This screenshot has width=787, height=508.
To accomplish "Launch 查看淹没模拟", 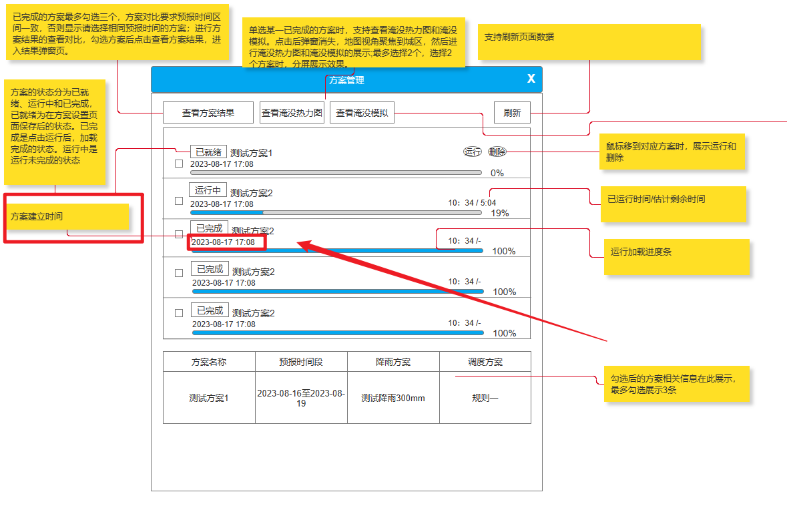I will pos(362,113).
